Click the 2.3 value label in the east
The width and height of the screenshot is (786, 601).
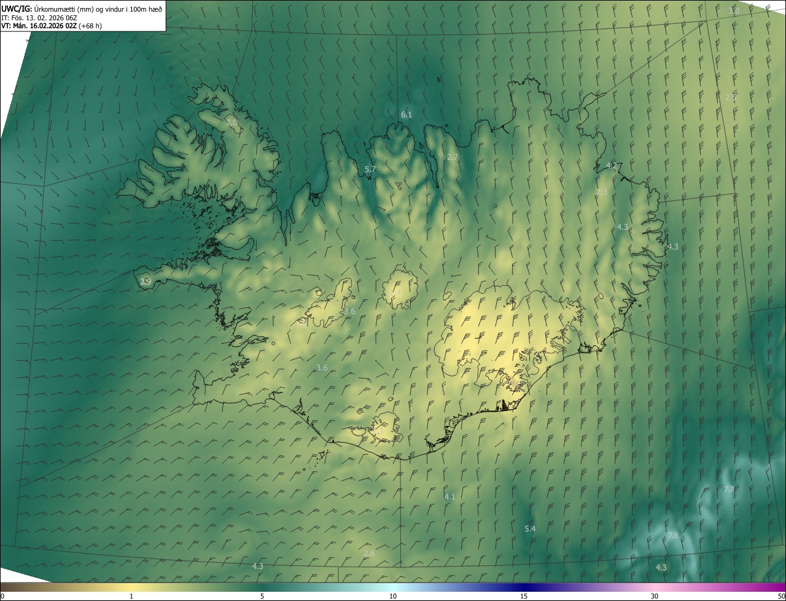pos(602,192)
